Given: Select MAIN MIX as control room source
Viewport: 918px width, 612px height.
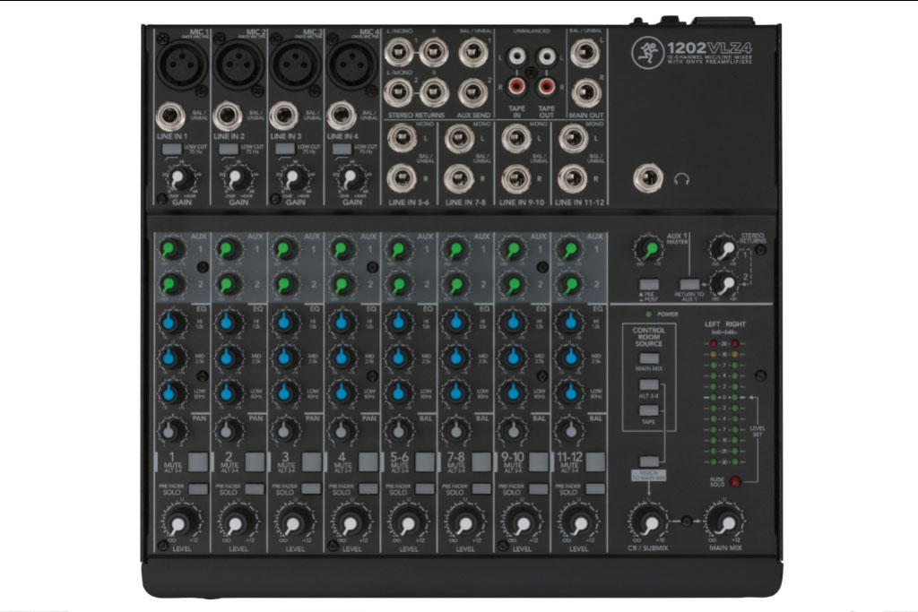Looking at the screenshot, I should (649, 359).
